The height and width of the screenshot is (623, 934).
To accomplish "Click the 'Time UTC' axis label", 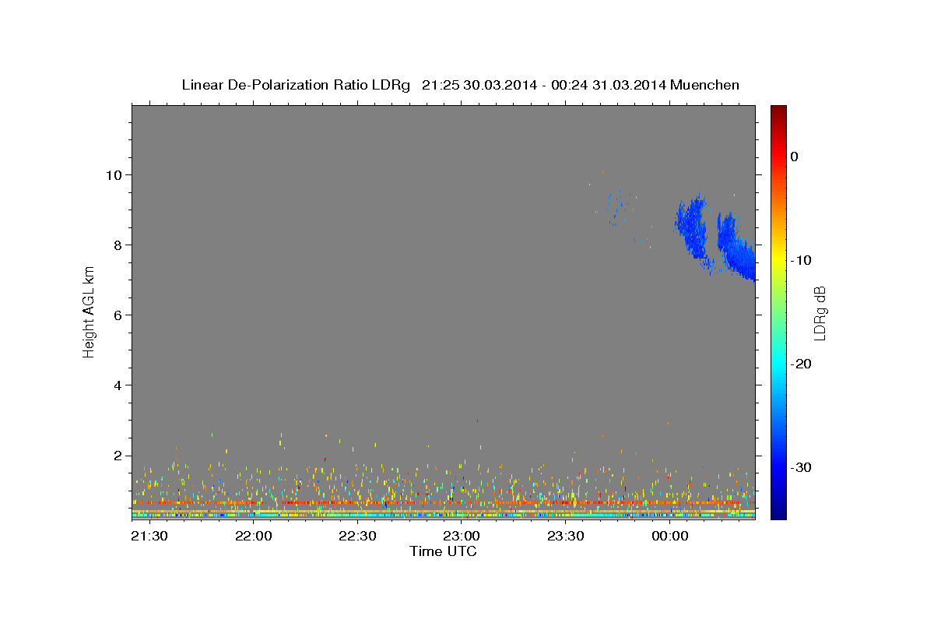I will [x=444, y=551].
